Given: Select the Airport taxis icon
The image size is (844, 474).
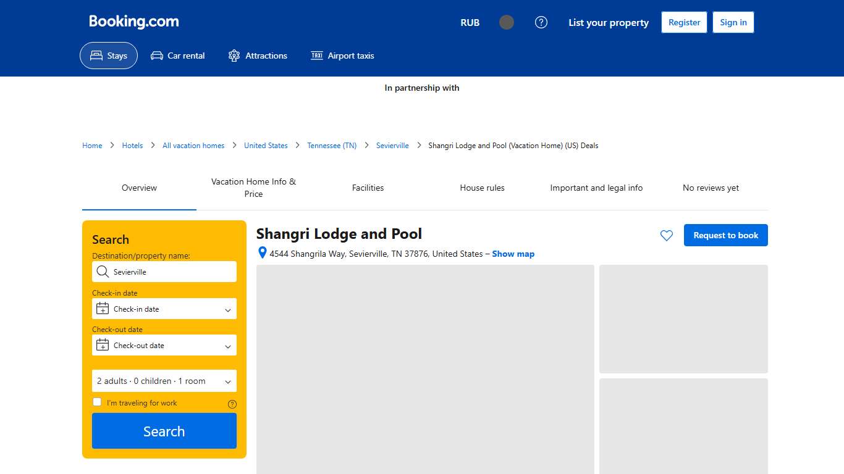Looking at the screenshot, I should coord(317,56).
